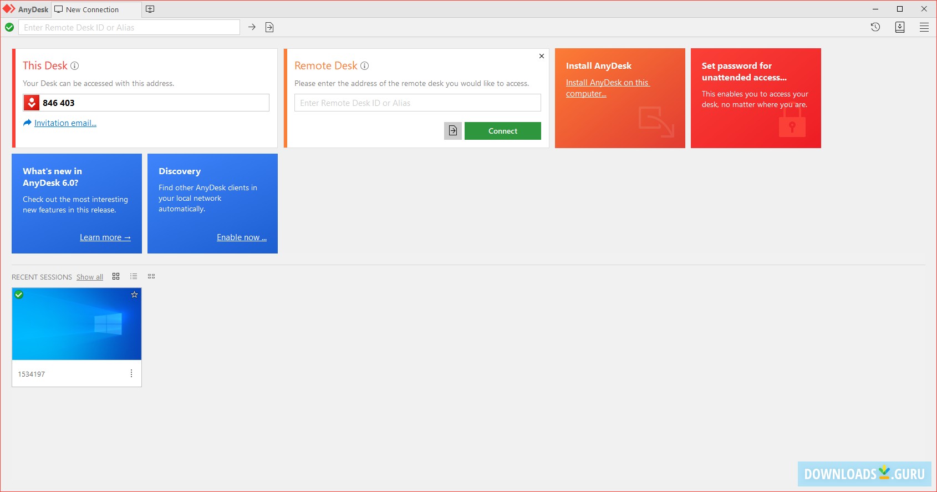The image size is (937, 492).
Task: Click What's new in AnyDesk 6.0 heading
Action: [x=52, y=177]
